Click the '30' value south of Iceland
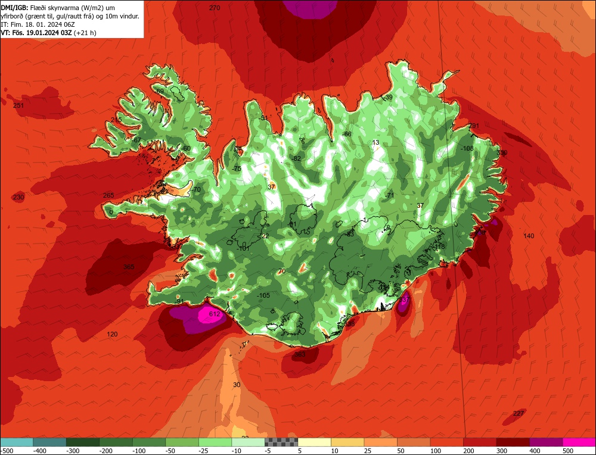Image resolution: width=596 pixels, height=455 pixels. tap(237, 385)
